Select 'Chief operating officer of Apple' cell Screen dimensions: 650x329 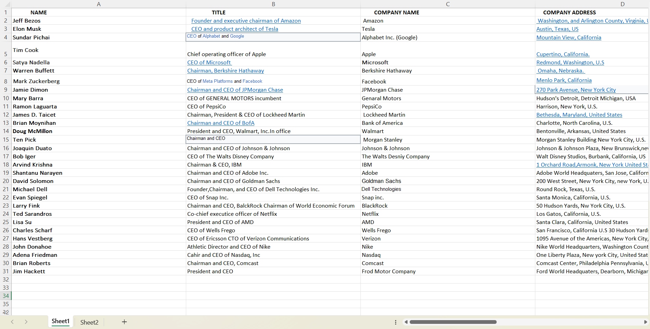[273, 50]
